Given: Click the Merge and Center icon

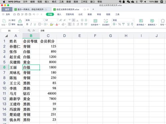Looking at the screenshot, I should tap(95, 21).
